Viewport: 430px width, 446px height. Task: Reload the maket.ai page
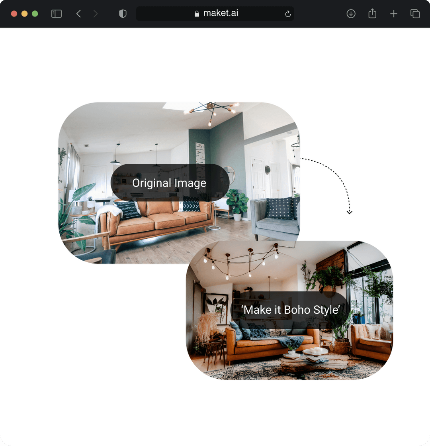click(288, 13)
